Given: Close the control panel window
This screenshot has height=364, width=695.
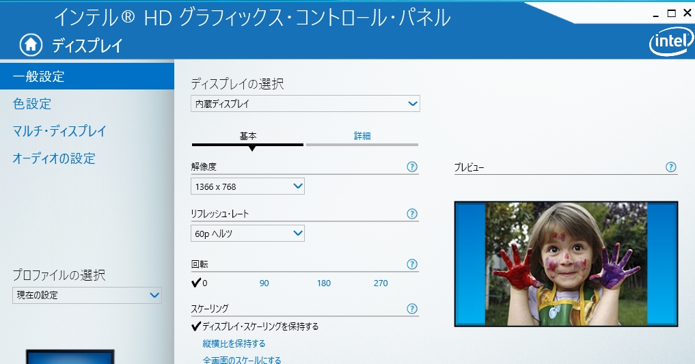Looking at the screenshot, I should (687, 13).
